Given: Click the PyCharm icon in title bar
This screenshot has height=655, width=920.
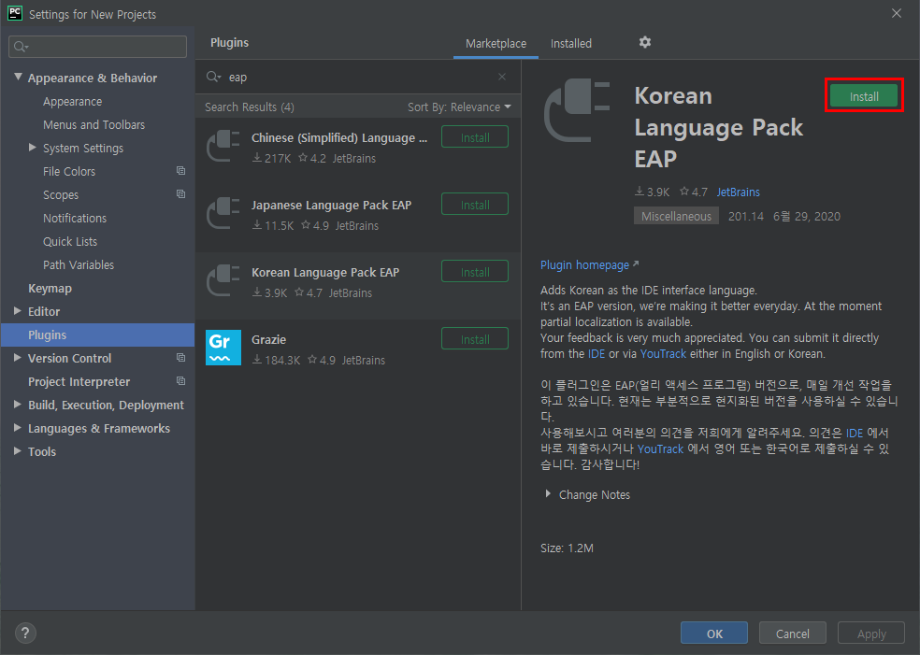Looking at the screenshot, I should tap(15, 13).
